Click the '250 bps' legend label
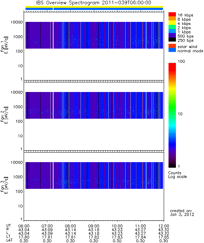 click(x=186, y=40)
